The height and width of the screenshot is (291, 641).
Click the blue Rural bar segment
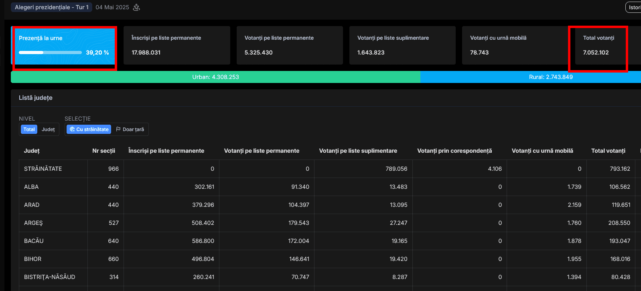tap(550, 77)
